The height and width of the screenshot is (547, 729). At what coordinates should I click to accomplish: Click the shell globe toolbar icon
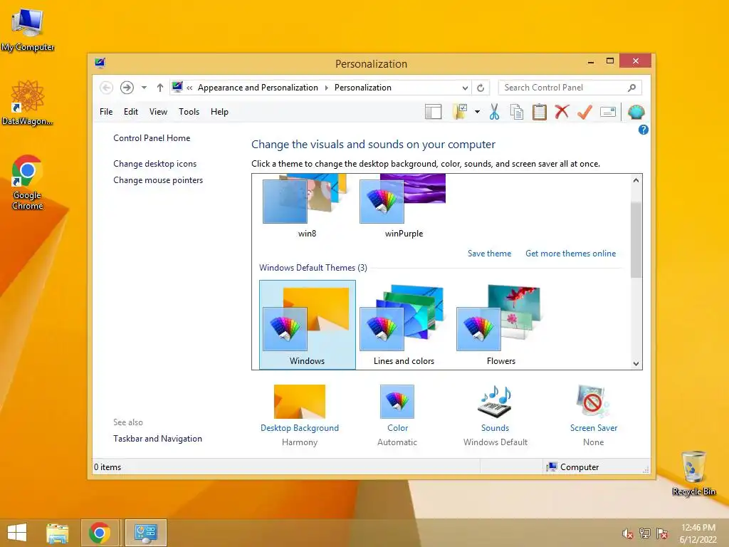pos(636,112)
